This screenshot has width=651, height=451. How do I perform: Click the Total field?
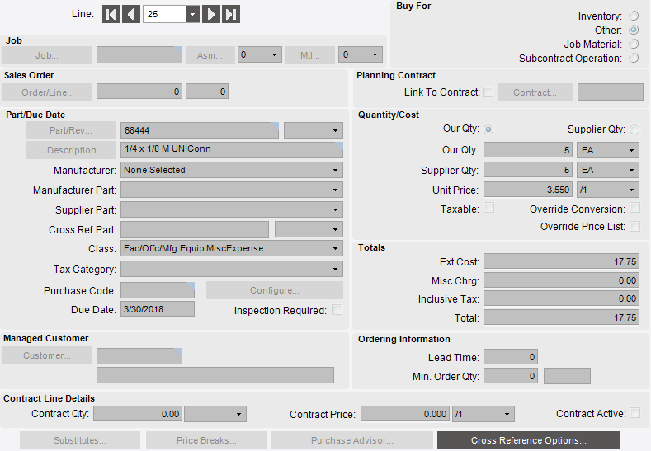coord(561,317)
